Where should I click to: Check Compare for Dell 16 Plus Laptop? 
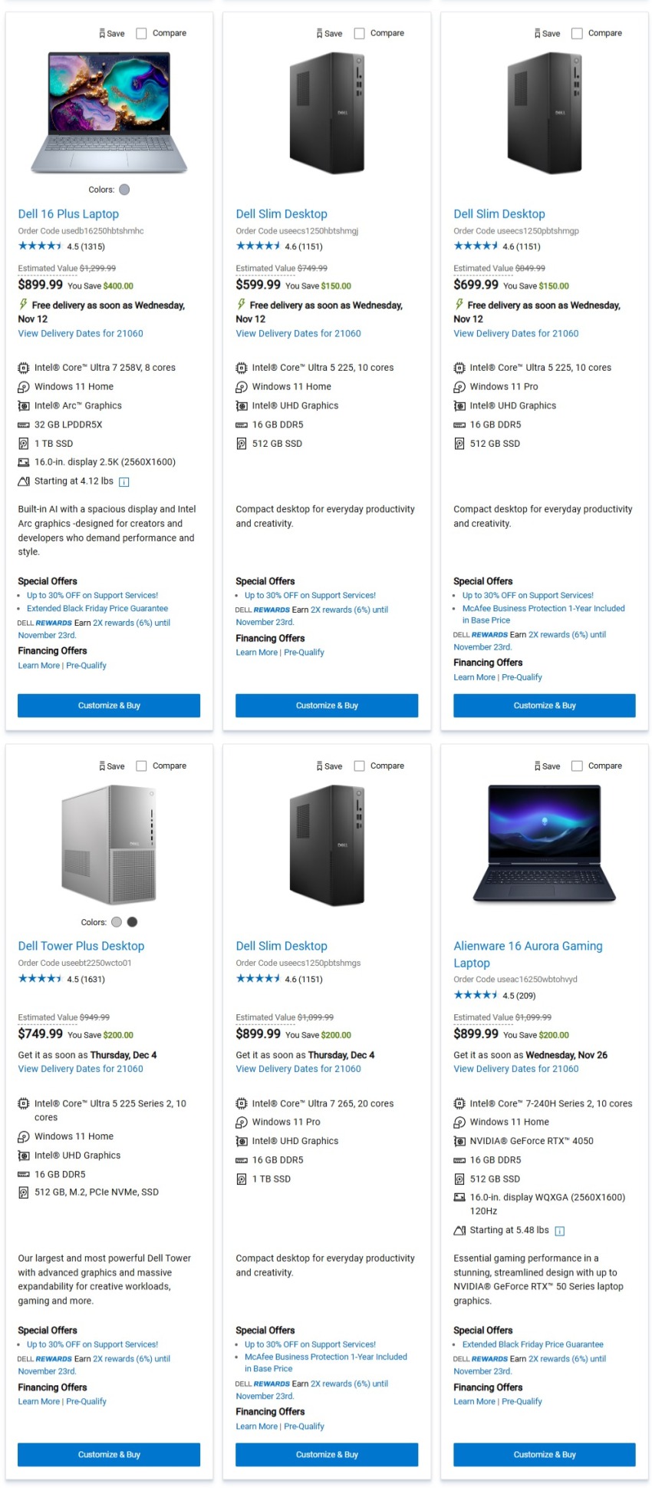click(142, 34)
